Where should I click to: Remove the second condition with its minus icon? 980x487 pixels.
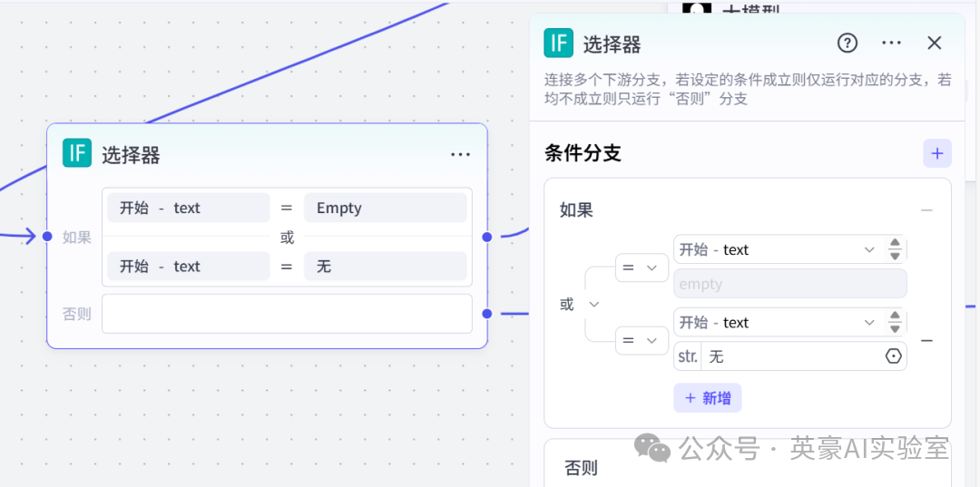pos(927,341)
